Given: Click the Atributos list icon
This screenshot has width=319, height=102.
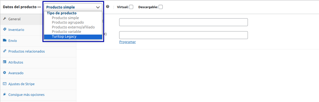Looking at the screenshot, I should (5, 62).
